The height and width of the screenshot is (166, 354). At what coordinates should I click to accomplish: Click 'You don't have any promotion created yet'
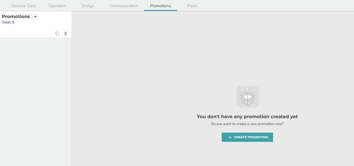coord(247,117)
